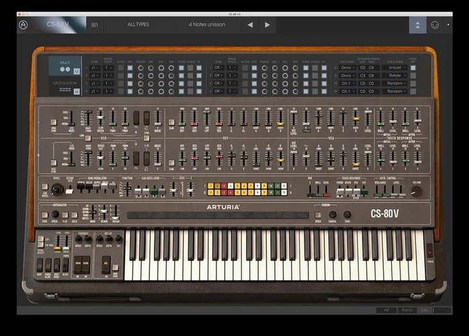This screenshot has width=469, height=336.
Task: Open the Rotate voice mode dropdown
Action: tap(395, 75)
